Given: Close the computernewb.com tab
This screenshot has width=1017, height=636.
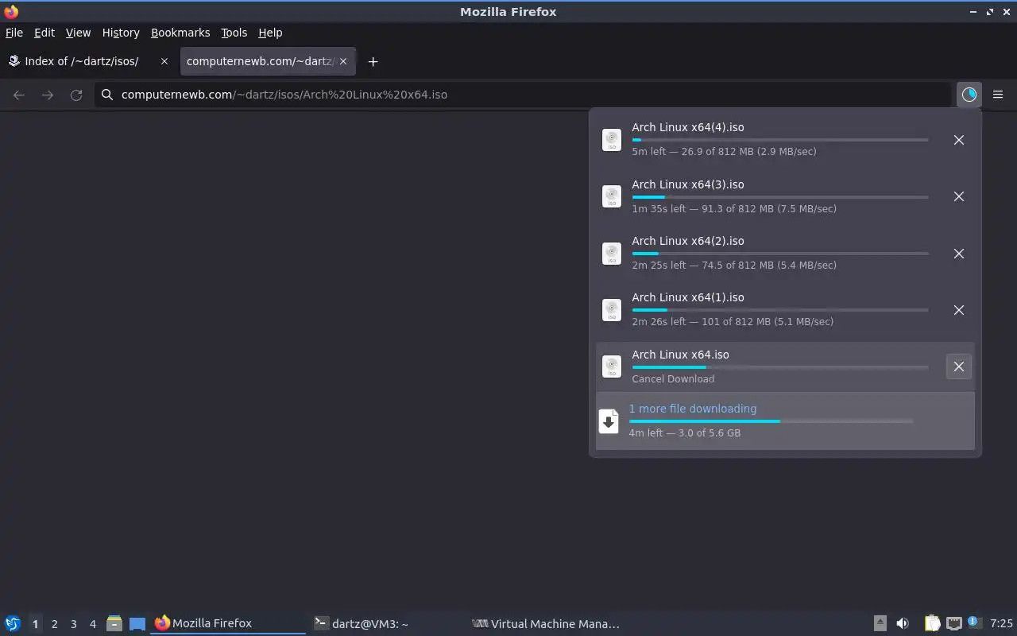Looking at the screenshot, I should (x=343, y=61).
